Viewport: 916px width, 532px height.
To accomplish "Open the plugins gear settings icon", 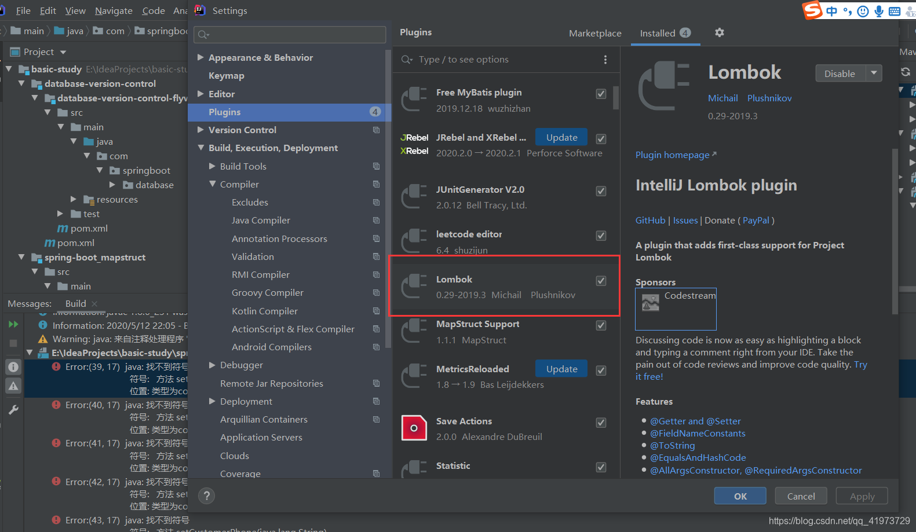I will tap(719, 33).
